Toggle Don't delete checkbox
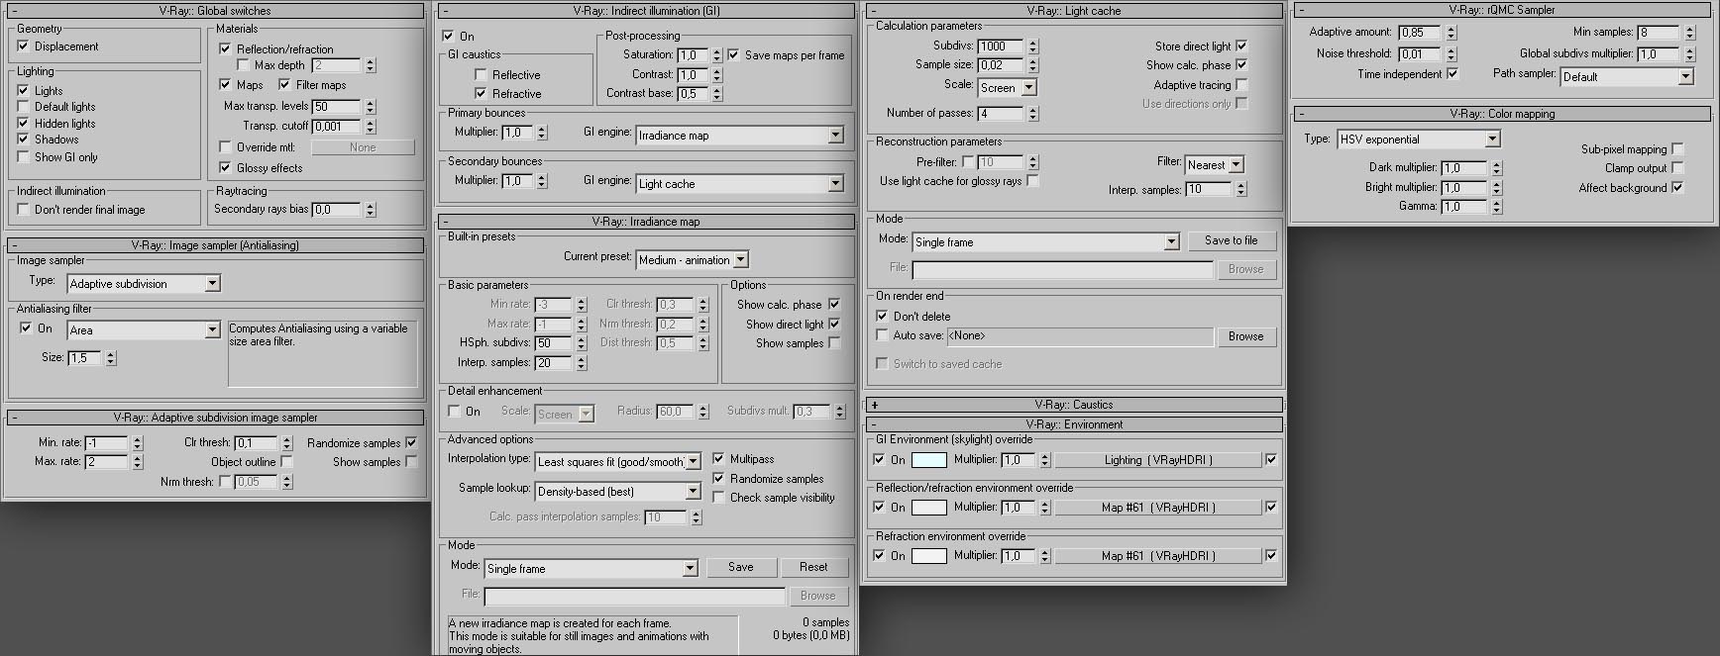Viewport: 1720px width, 656px height. point(882,317)
